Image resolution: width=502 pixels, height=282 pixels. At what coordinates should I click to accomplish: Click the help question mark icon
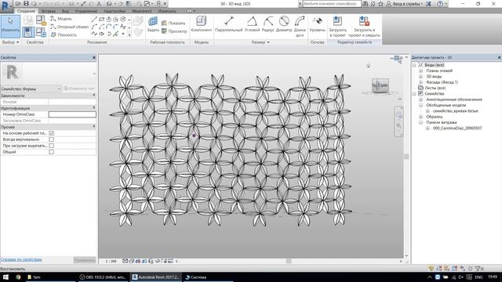tap(440, 4)
